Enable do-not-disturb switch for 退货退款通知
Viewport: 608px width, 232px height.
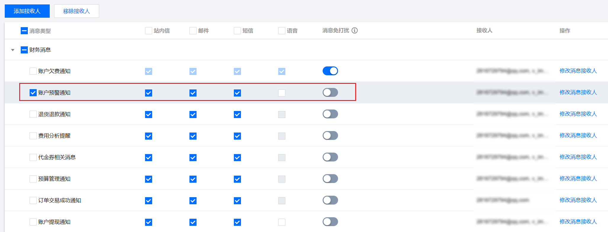pyautogui.click(x=330, y=114)
